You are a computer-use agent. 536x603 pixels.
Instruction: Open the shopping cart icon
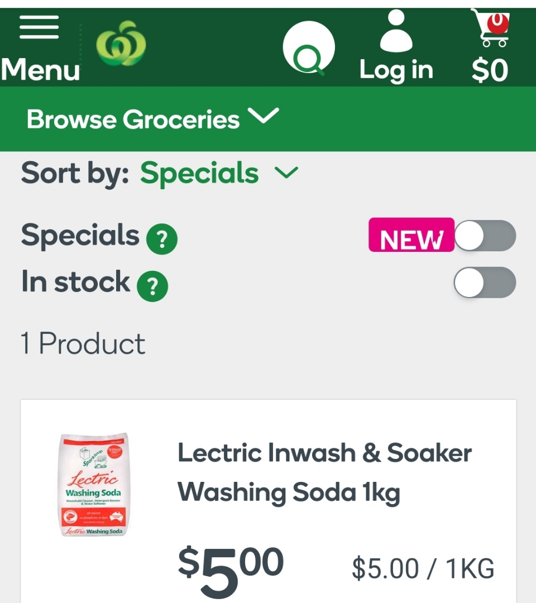[x=491, y=27]
